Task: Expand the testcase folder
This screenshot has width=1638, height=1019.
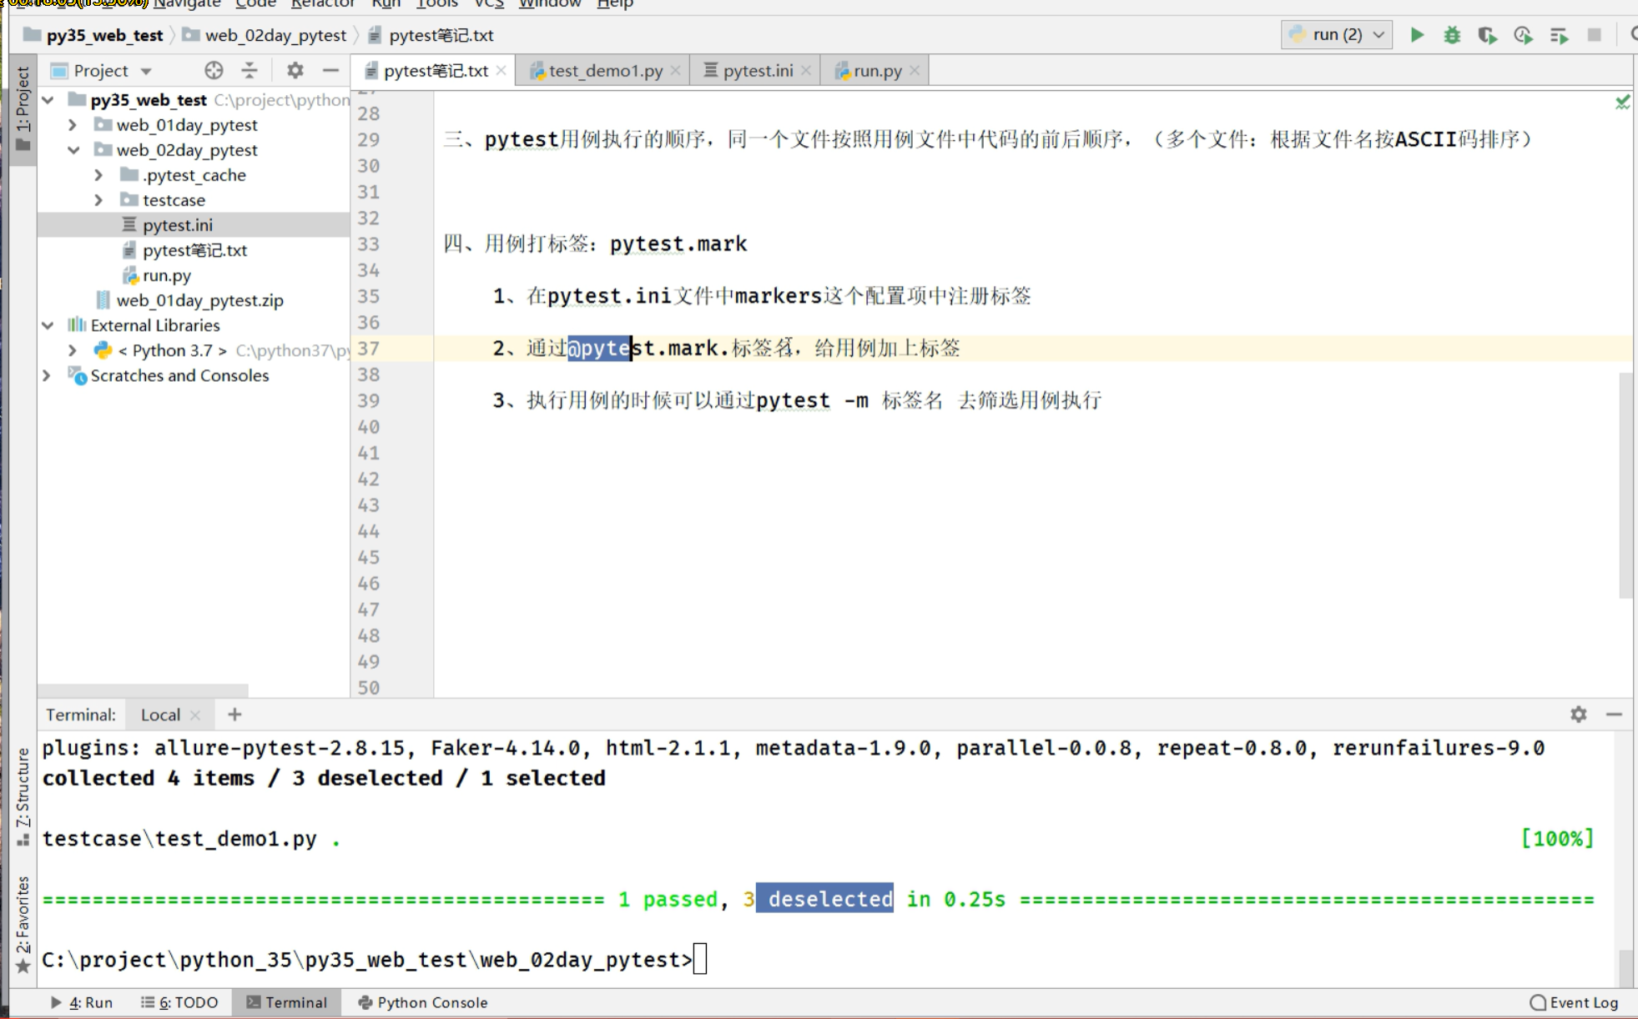Action: pos(98,200)
